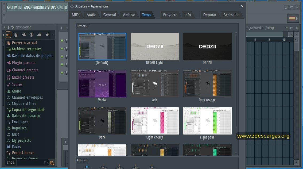This screenshot has width=303, height=169.
Task: Click the re-read curved arrow in Navegador header
Action: [12, 27]
